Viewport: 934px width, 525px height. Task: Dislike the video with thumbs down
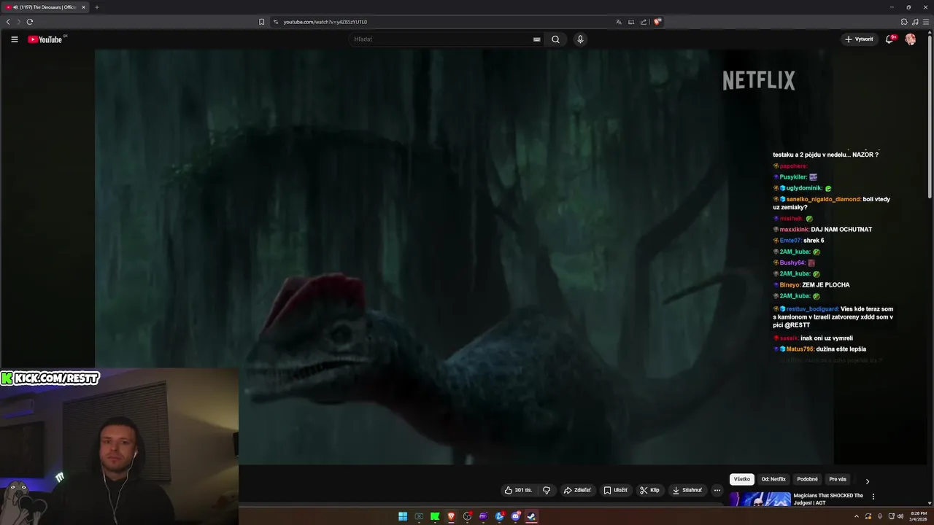[x=547, y=490]
